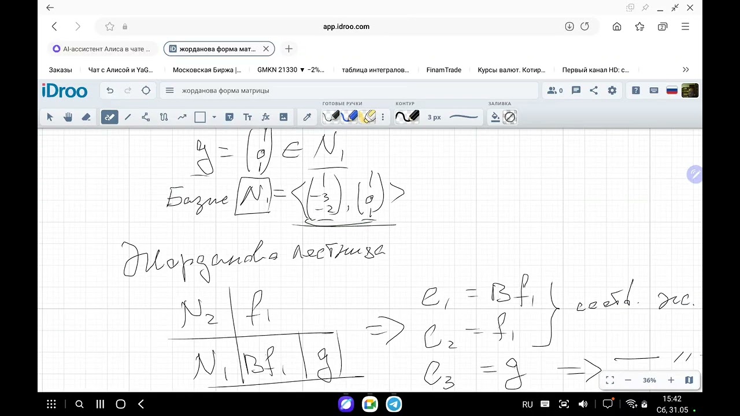Open the Заказы bookmark

click(60, 70)
